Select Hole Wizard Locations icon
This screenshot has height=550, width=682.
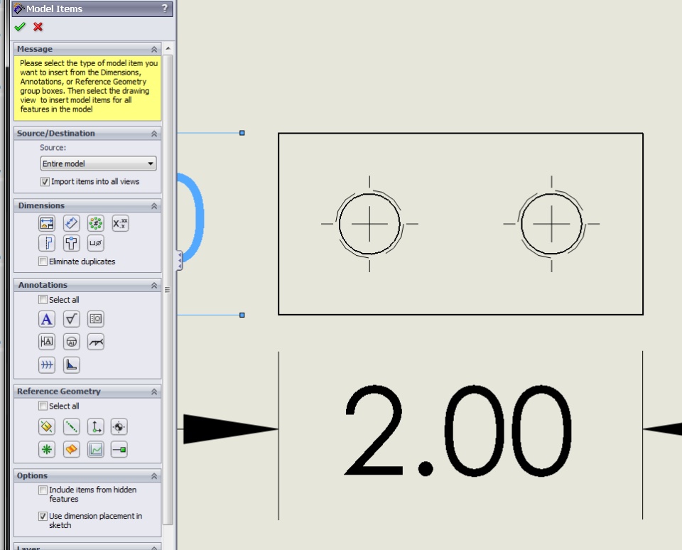(x=71, y=243)
